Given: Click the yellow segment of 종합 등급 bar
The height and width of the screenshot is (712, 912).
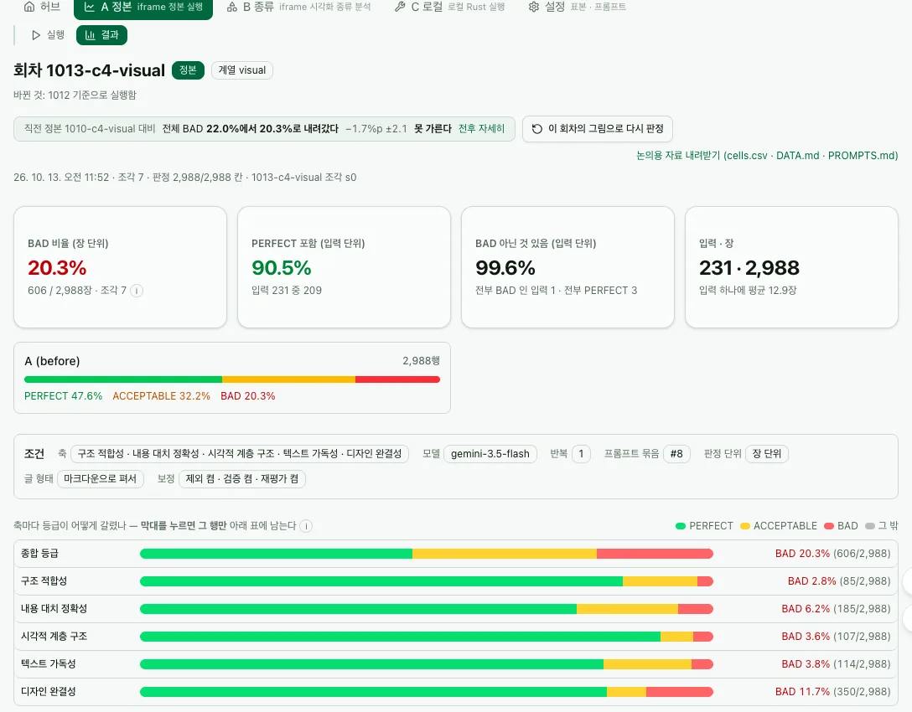Looking at the screenshot, I should [505, 554].
